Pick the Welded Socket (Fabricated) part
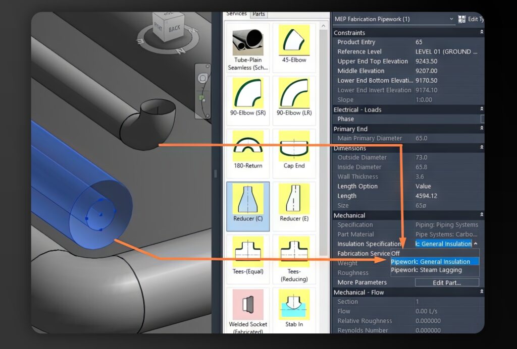This screenshot has width=517, height=349. 248,311
